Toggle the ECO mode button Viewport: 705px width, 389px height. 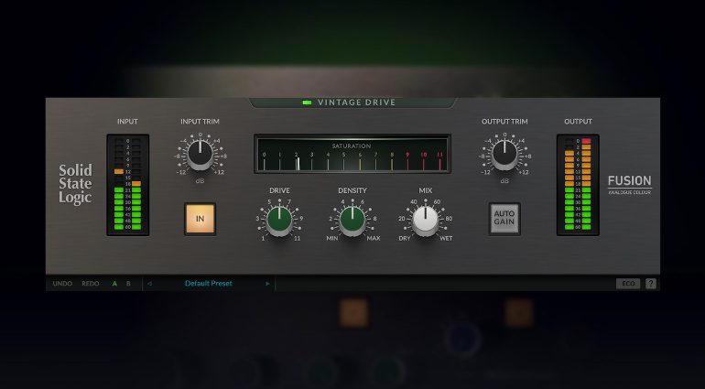(x=627, y=284)
